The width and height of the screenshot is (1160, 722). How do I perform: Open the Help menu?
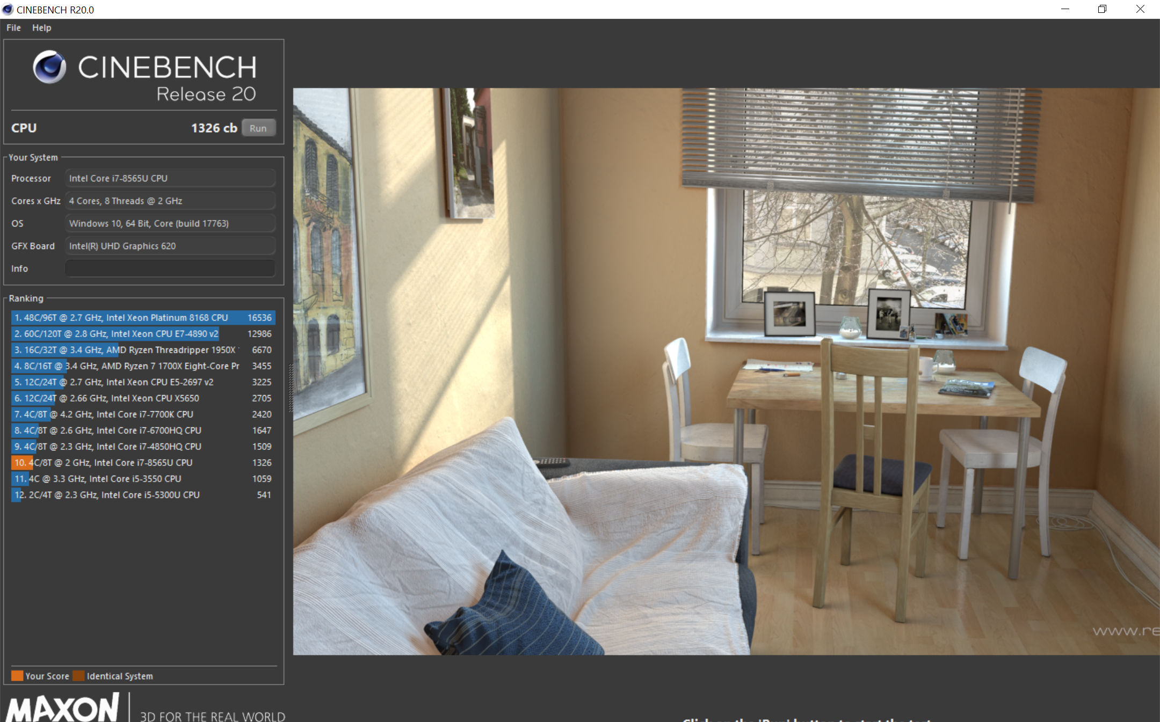click(x=41, y=28)
